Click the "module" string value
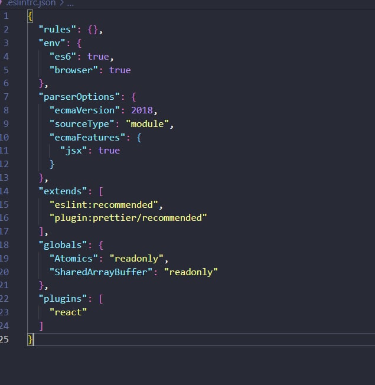This screenshot has width=375, height=385. pyautogui.click(x=148, y=124)
